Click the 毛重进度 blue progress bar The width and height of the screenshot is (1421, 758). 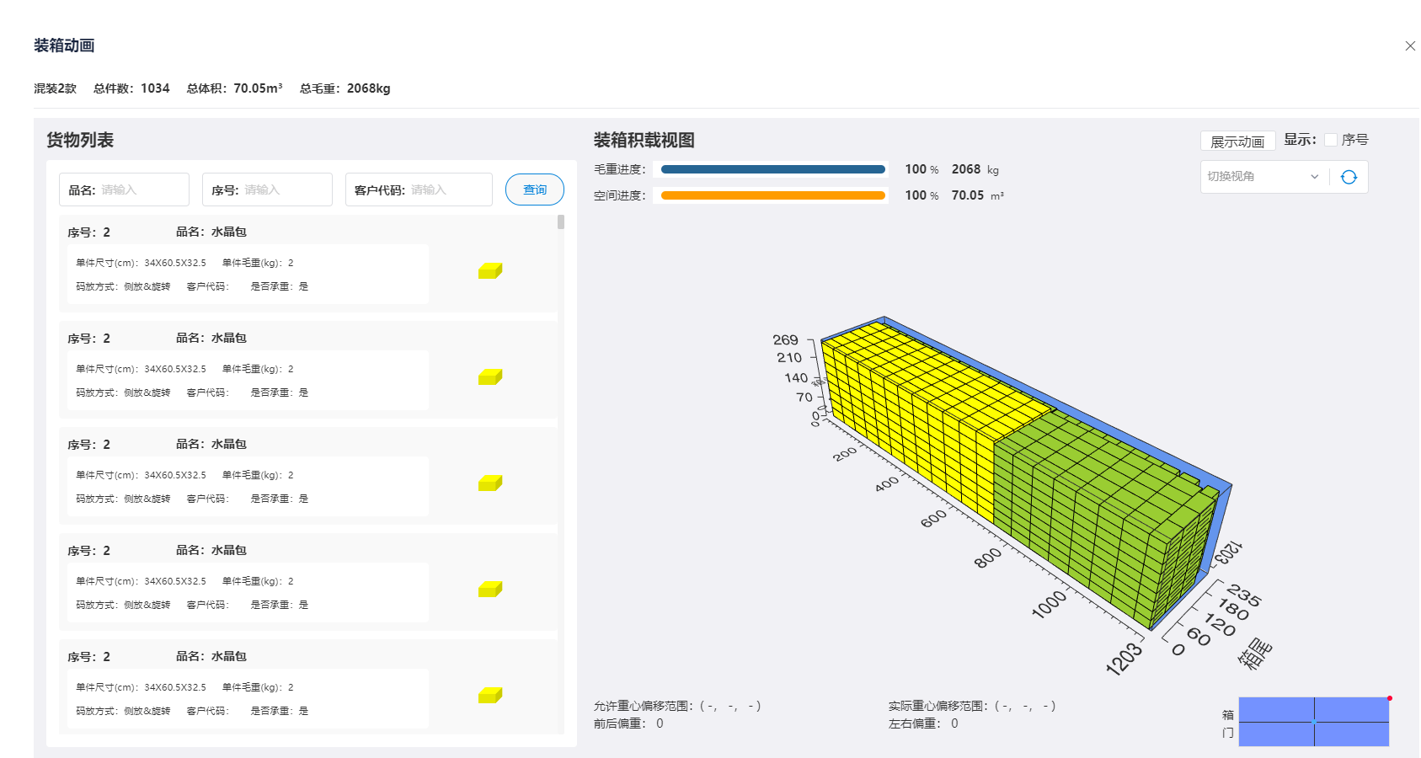[x=772, y=169]
